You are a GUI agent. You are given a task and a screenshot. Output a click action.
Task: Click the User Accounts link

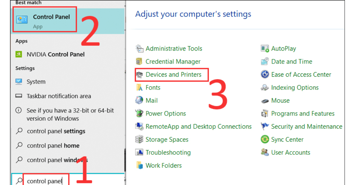[x=291, y=152]
